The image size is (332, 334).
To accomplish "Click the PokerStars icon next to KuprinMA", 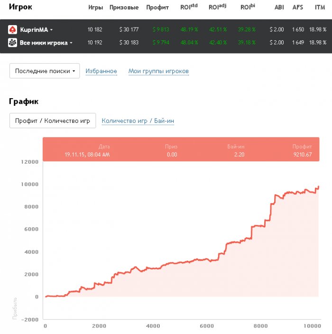I will tap(12, 29).
